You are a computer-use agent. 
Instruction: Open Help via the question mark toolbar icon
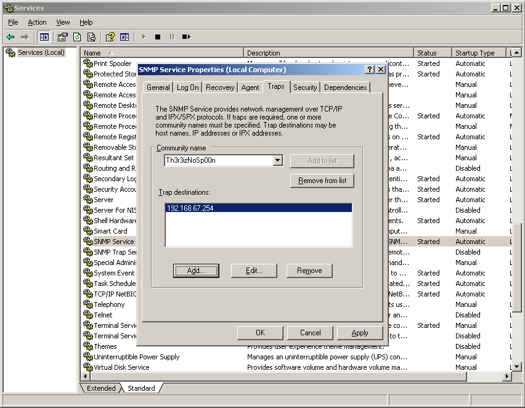(x=110, y=37)
